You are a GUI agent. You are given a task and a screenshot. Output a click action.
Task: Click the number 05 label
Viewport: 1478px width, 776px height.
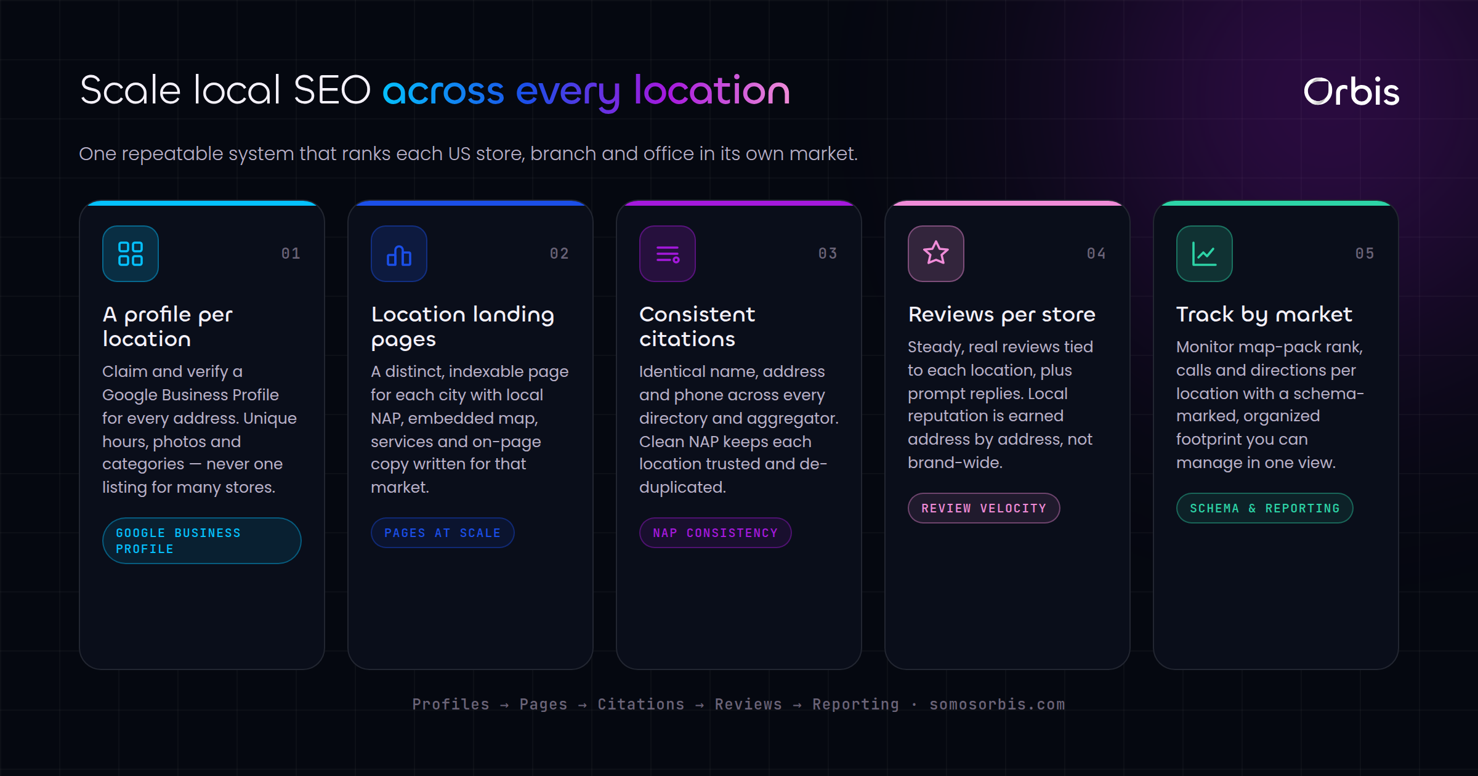pyautogui.click(x=1365, y=254)
